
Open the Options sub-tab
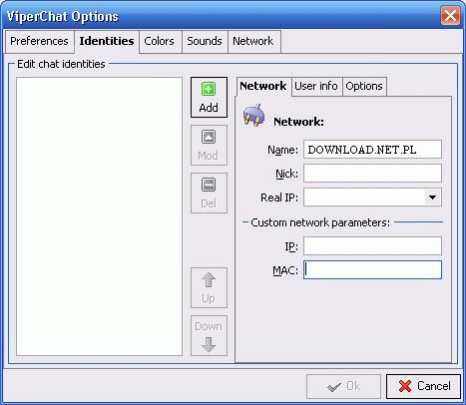[364, 86]
